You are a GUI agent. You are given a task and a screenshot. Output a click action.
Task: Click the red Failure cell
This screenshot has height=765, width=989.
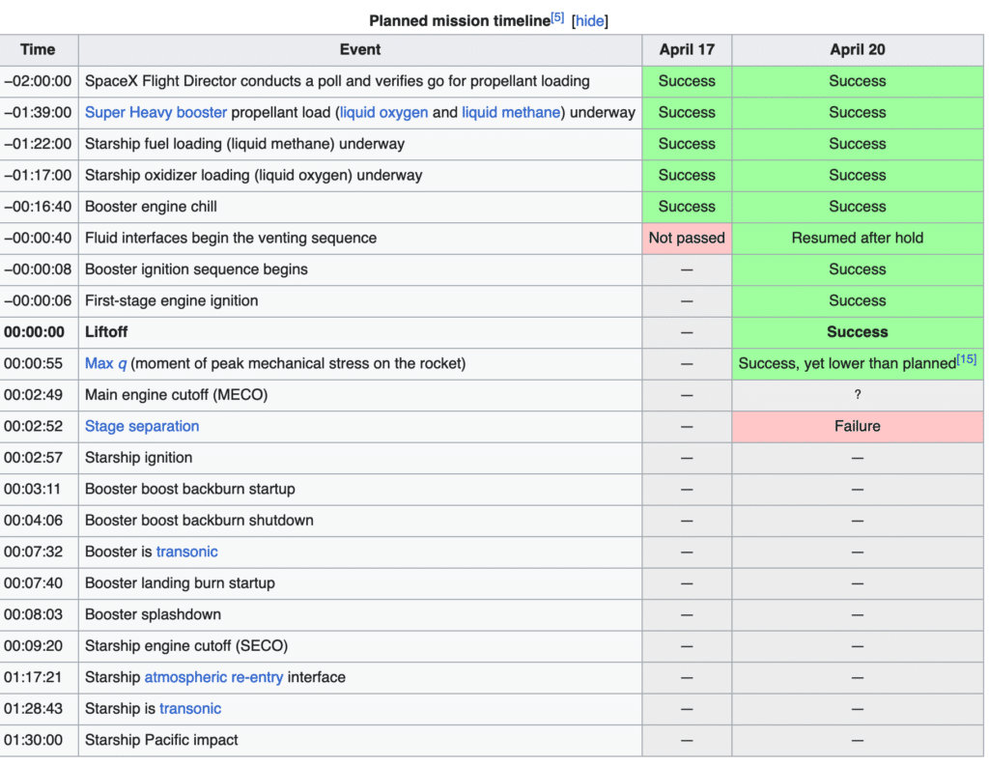(x=857, y=426)
